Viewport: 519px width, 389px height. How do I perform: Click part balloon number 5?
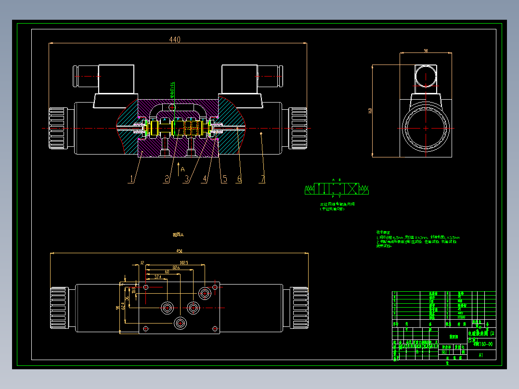[225, 179]
